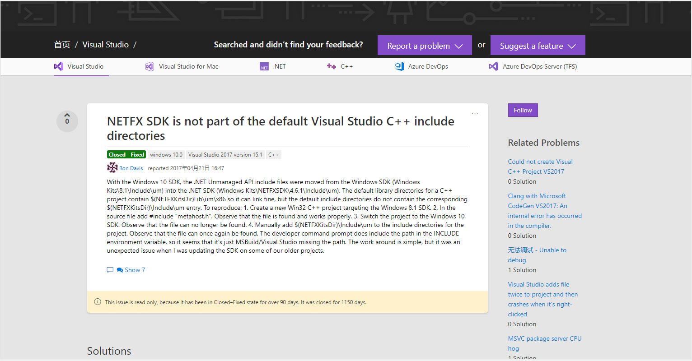Switch to the C++ tab
Viewport: 692px width, 361px height.
(x=340, y=66)
